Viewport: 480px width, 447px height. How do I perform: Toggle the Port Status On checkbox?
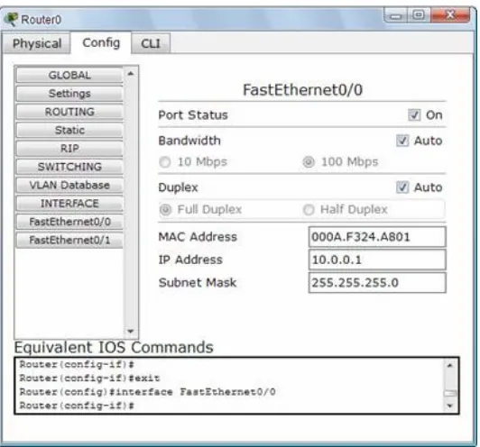coord(414,115)
